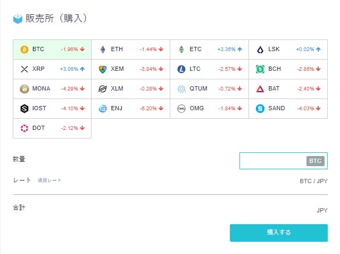This screenshot has height=254, width=340.
Task: Switch to the QTUM currency cell
Action: (x=210, y=89)
